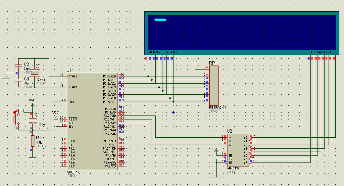The height and width of the screenshot is (186, 344).
Task: Click the P0.7/AD7 pin label
Action: 109,102
